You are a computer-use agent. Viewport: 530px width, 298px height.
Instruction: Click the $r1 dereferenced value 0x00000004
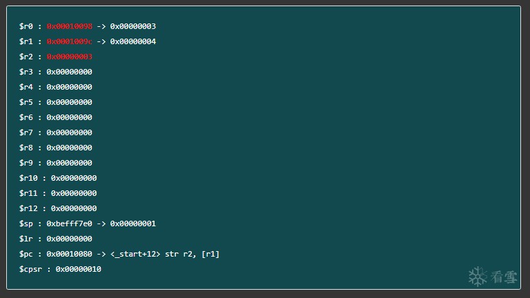[132, 41]
